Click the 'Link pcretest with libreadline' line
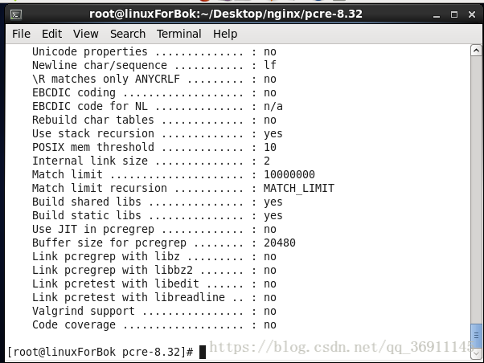Screen dimensions: 484x363 154,297
